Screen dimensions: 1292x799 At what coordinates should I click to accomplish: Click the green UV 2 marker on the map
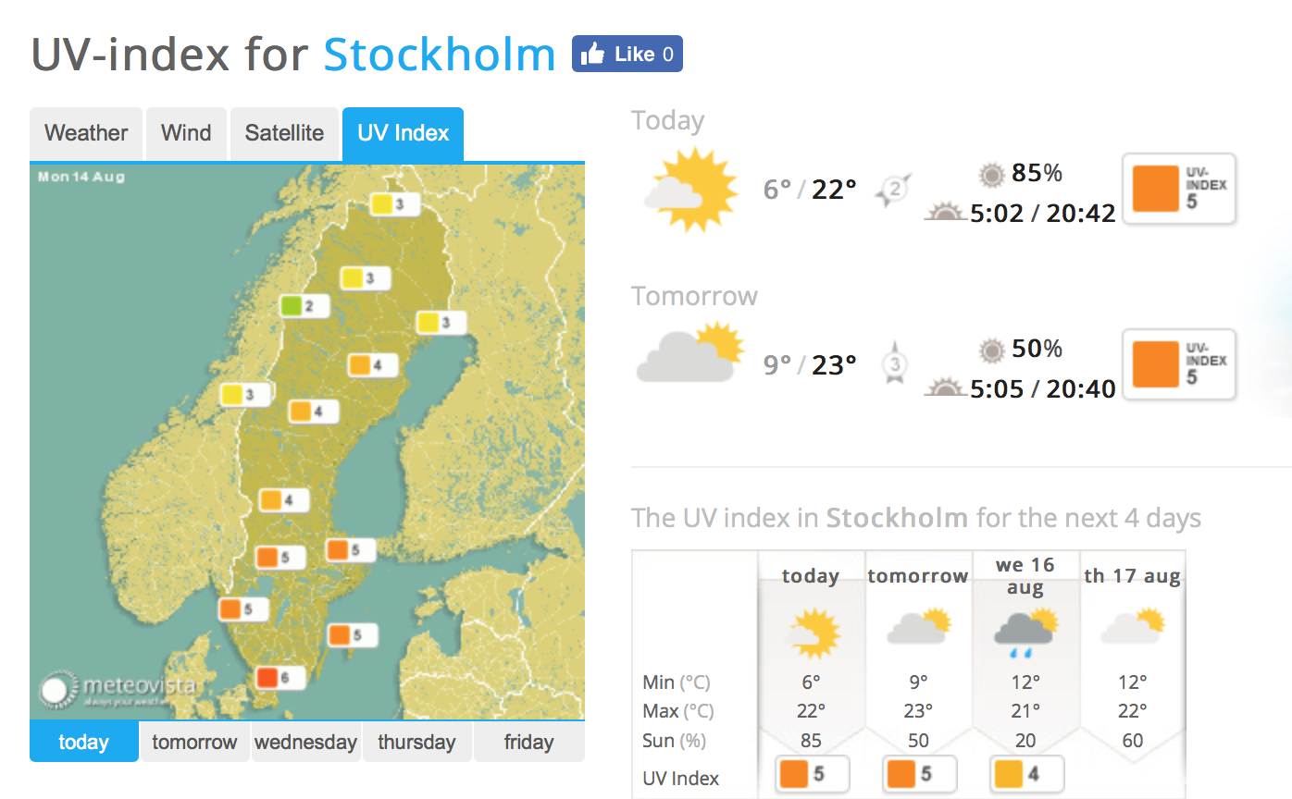pyautogui.click(x=306, y=306)
